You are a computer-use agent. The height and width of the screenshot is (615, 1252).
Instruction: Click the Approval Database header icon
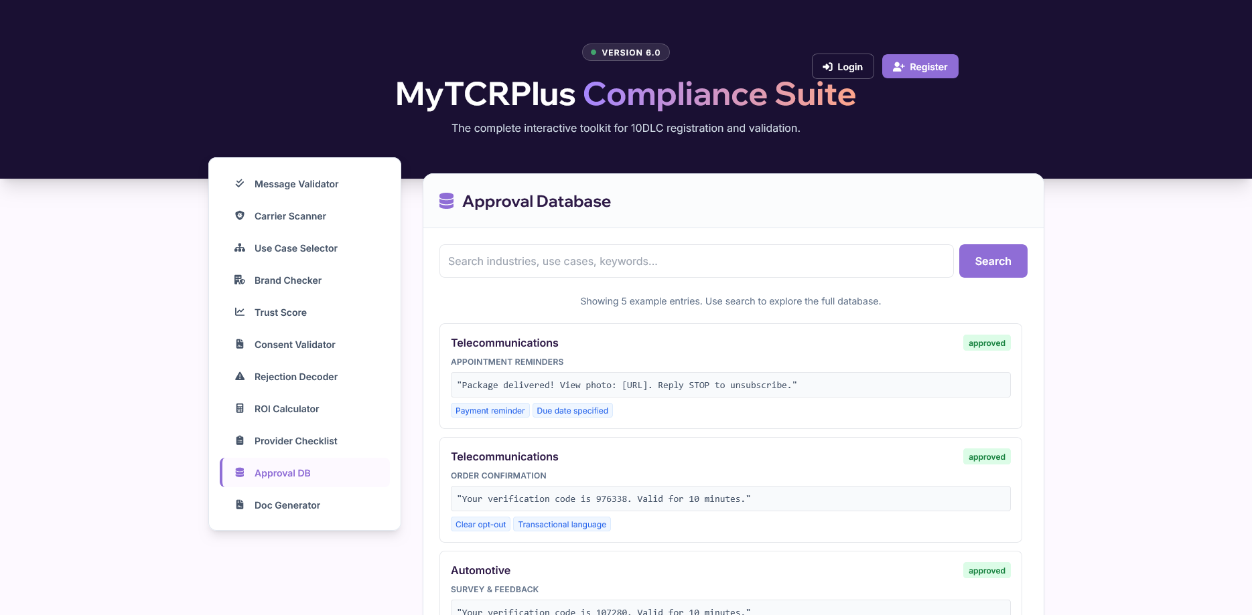point(446,200)
